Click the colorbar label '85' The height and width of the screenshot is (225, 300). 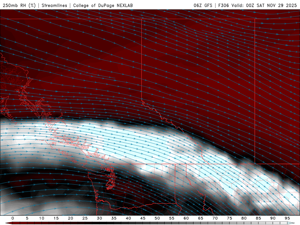(x=258, y=218)
